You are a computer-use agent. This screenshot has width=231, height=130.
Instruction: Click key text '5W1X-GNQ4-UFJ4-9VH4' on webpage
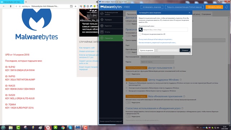[x=22, y=70]
